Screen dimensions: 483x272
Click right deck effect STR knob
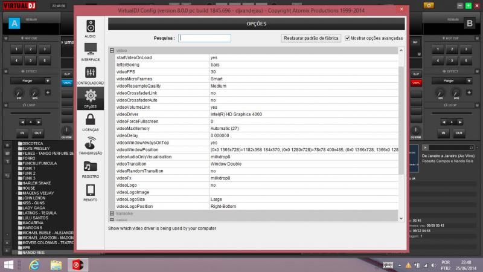440,92
